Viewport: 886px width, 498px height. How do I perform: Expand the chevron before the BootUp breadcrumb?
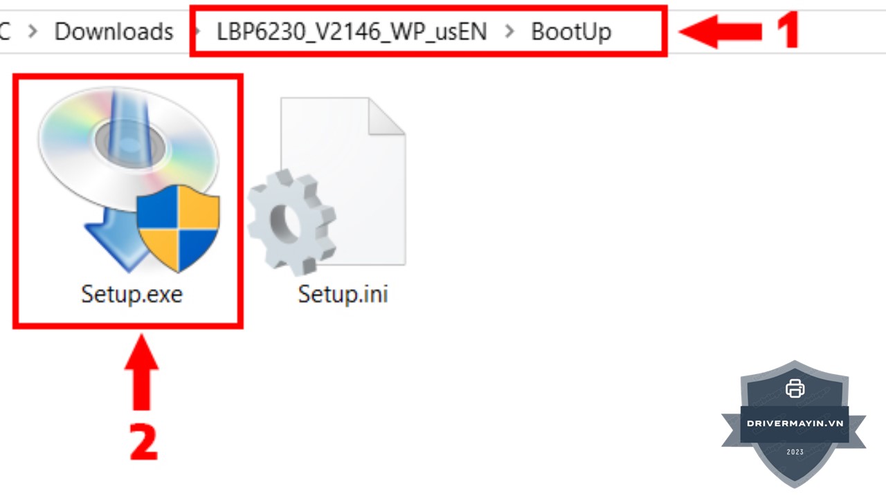pyautogui.click(x=509, y=32)
